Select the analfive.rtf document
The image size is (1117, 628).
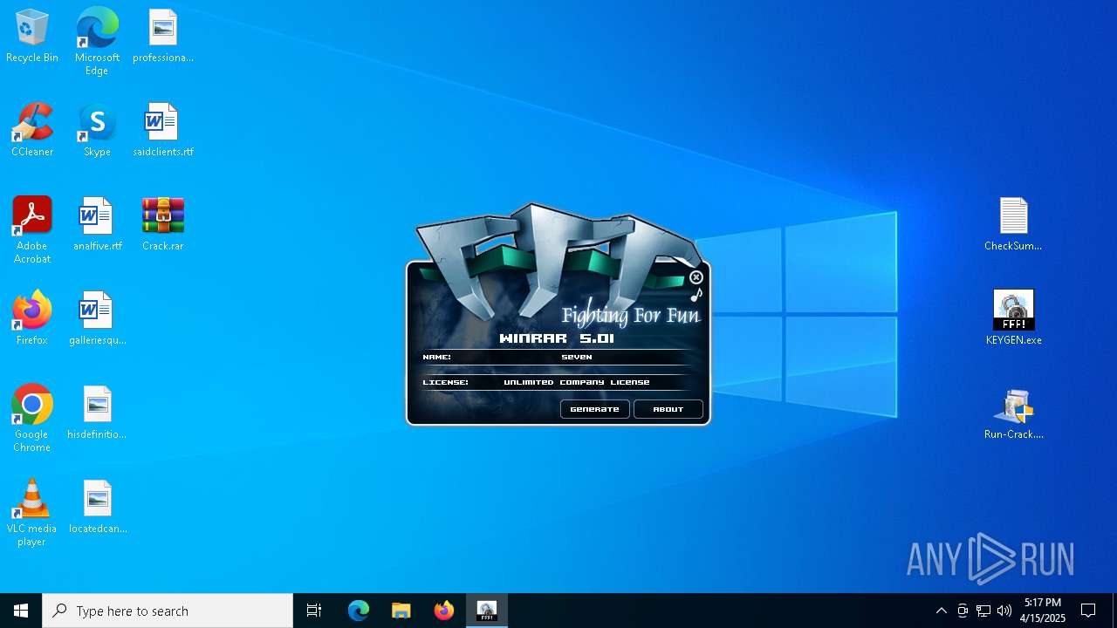coord(97,224)
